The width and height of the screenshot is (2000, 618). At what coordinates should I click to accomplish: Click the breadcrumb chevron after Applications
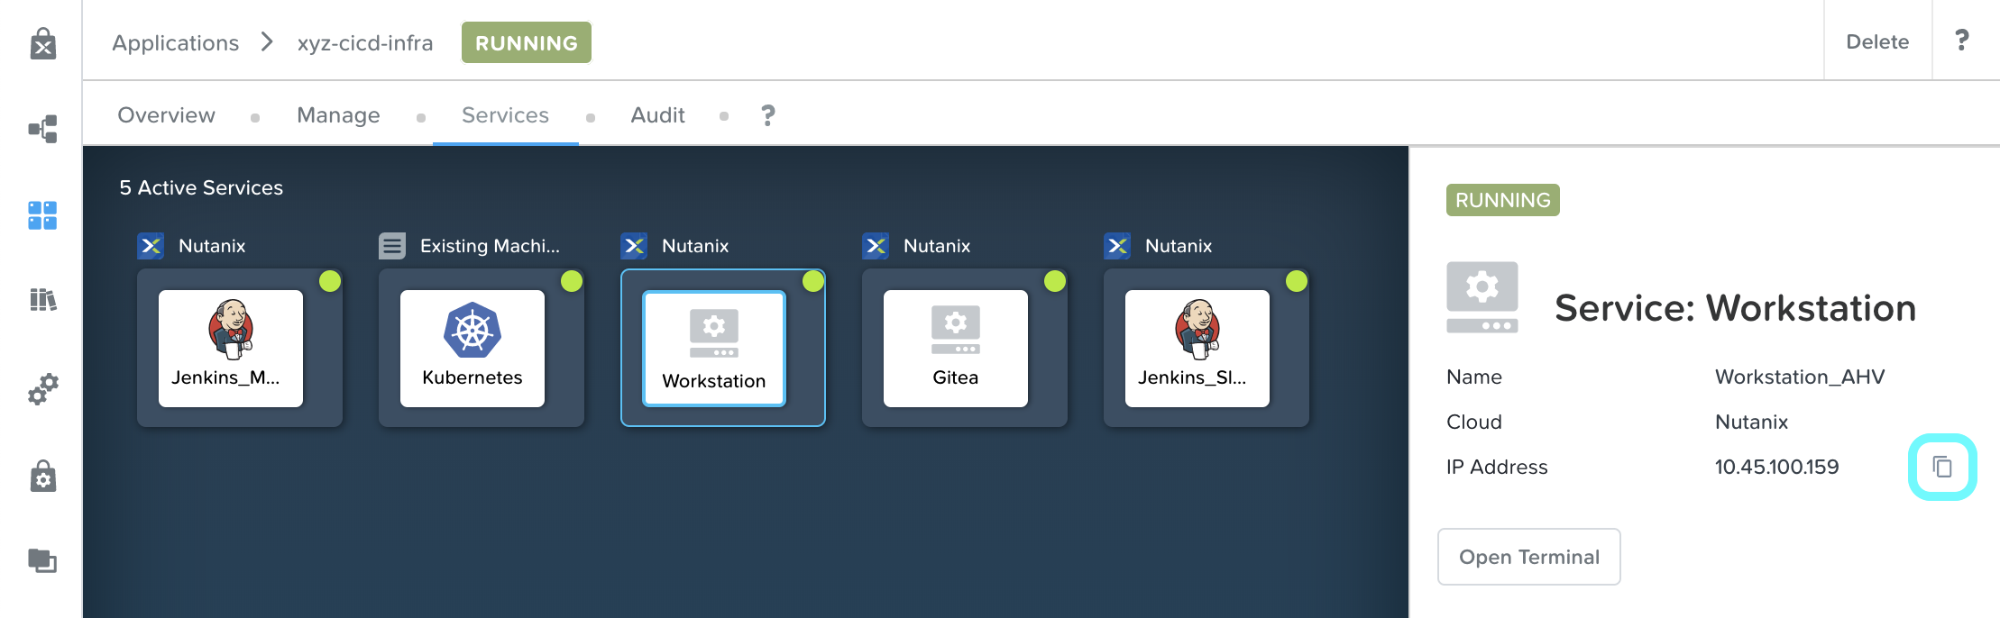pyautogui.click(x=267, y=41)
